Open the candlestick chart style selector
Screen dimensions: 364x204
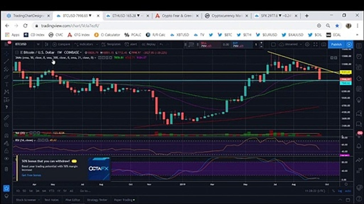click(x=46, y=44)
